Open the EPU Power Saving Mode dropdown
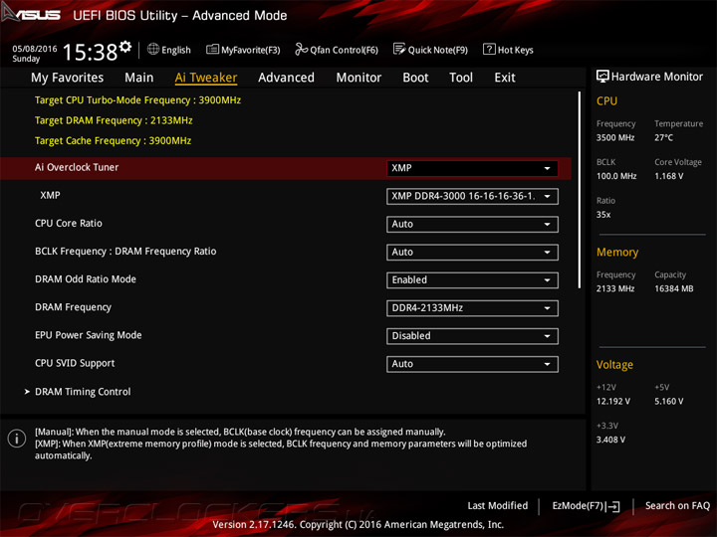 pos(472,336)
